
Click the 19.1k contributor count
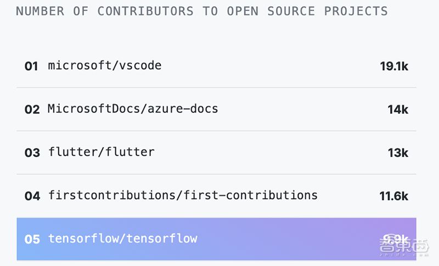(x=394, y=66)
